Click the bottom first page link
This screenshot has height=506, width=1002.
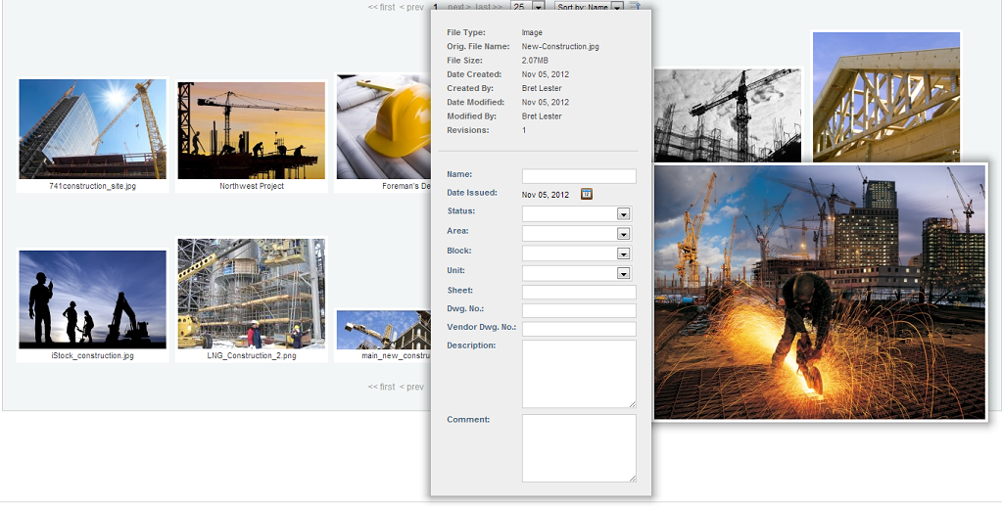[x=381, y=387]
